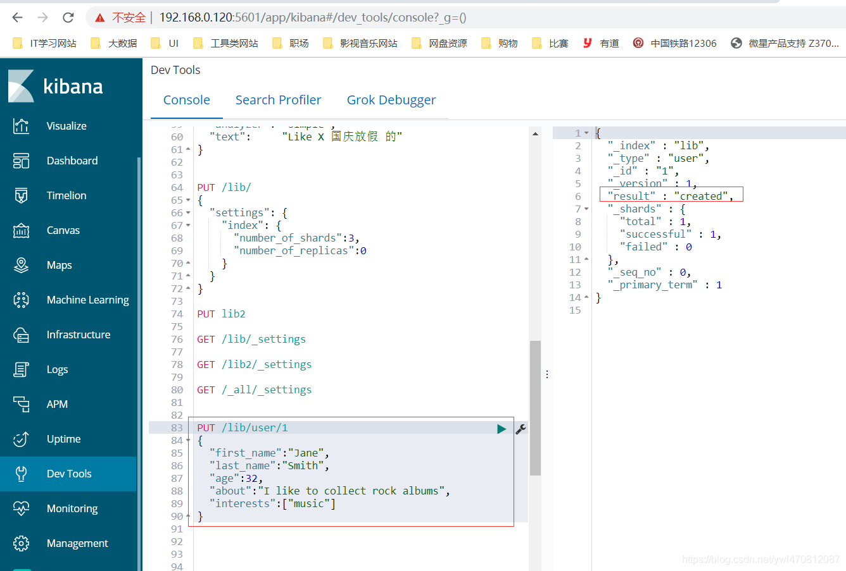Open the Dashboard sidebar icon
846x571 pixels.
coord(21,161)
